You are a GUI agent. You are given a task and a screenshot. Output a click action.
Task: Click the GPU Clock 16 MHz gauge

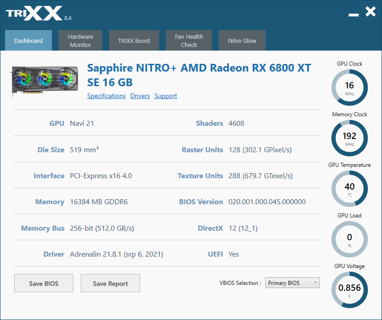click(349, 88)
